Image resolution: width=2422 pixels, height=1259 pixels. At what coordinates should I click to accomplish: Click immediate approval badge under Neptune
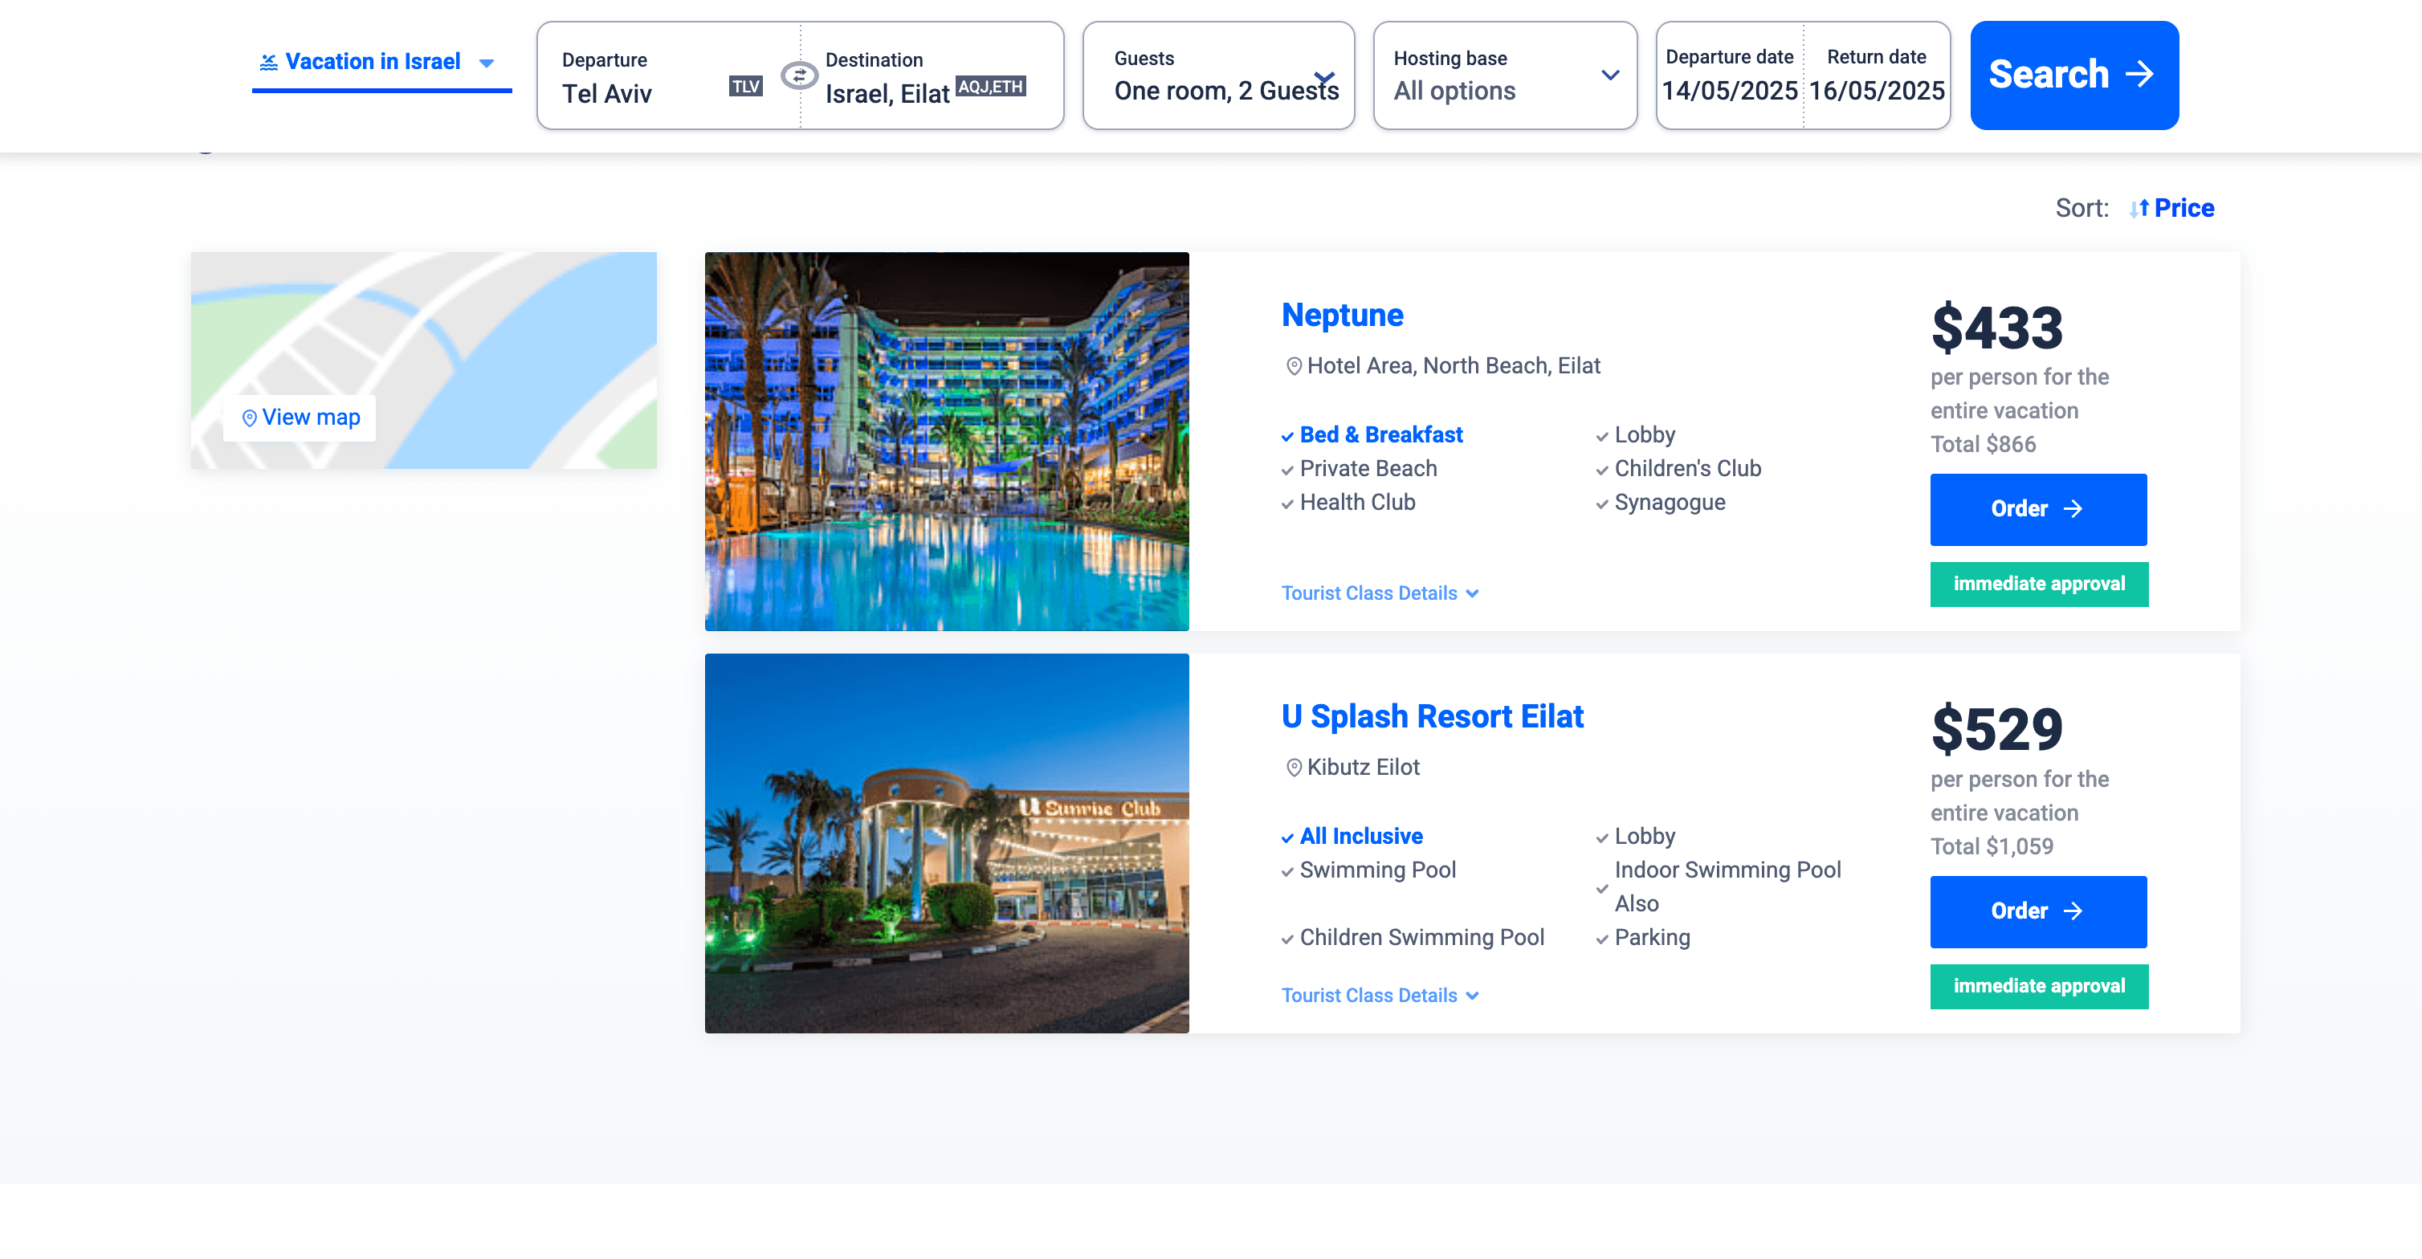2038,584
